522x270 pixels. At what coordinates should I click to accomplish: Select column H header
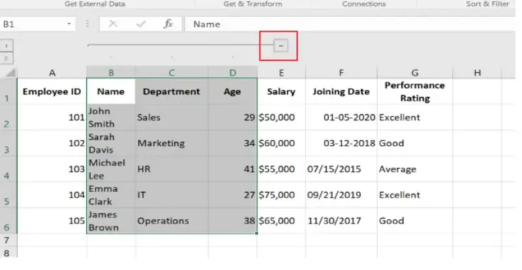477,72
